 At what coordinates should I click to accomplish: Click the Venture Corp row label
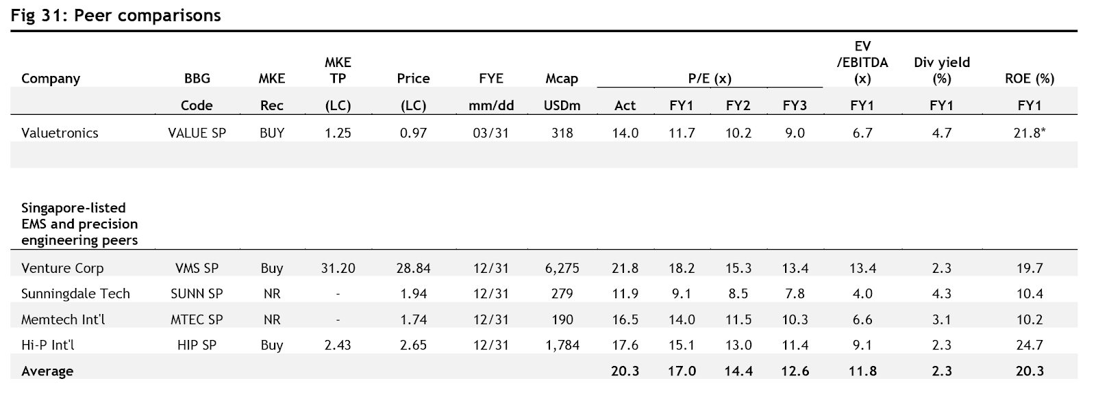tap(62, 268)
